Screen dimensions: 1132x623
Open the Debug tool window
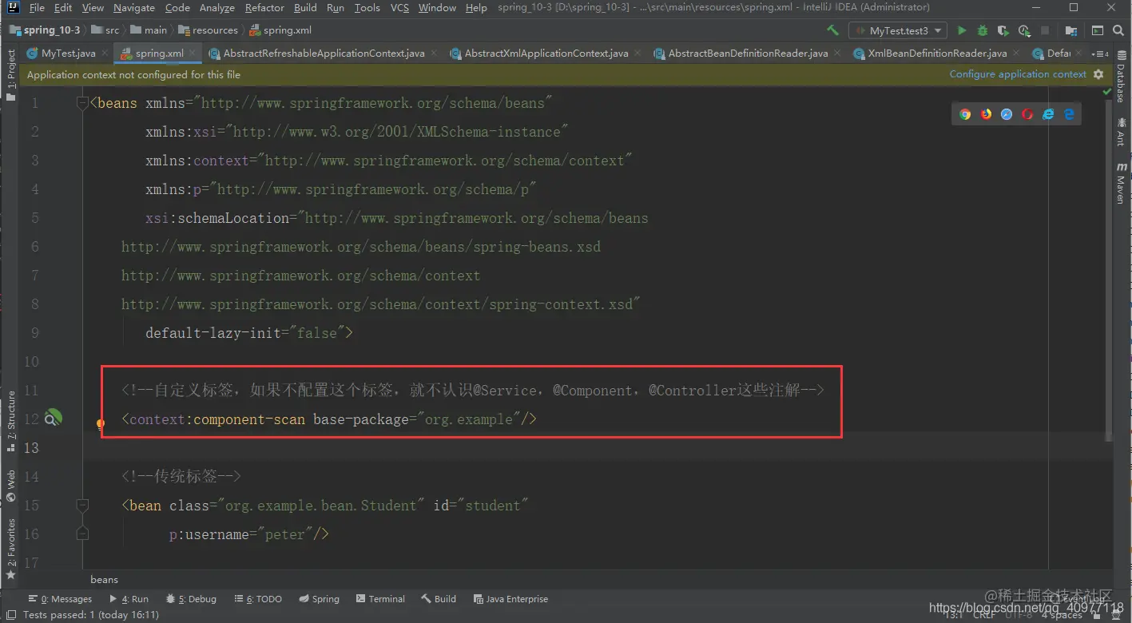191,599
